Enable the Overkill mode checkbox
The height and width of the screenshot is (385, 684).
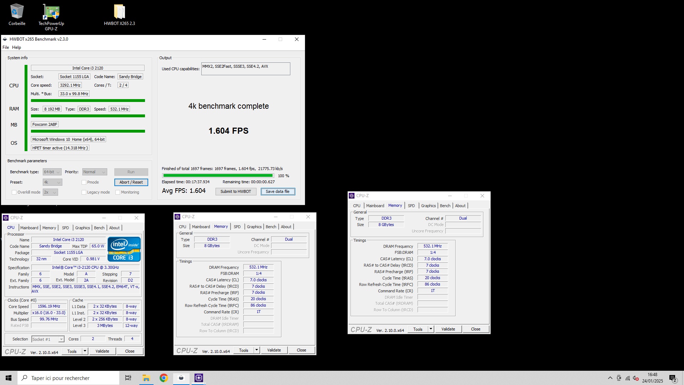coord(14,192)
